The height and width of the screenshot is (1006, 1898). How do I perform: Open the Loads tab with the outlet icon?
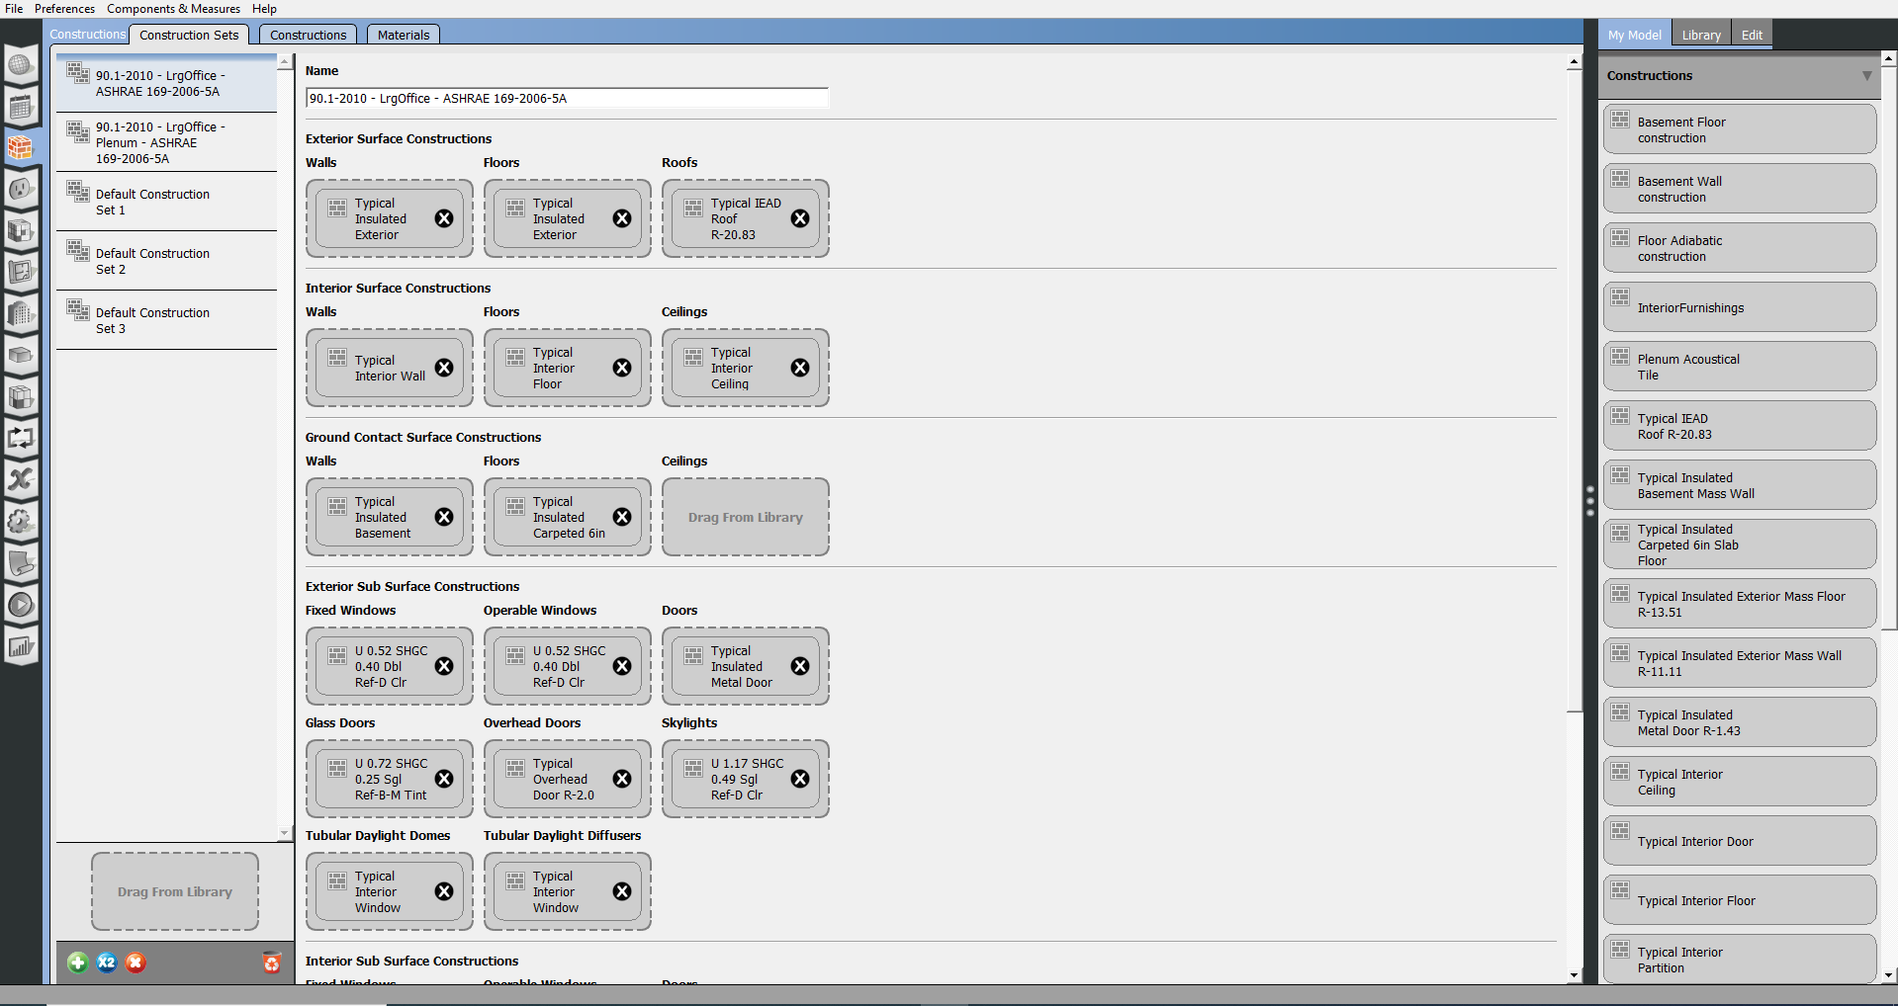click(22, 189)
